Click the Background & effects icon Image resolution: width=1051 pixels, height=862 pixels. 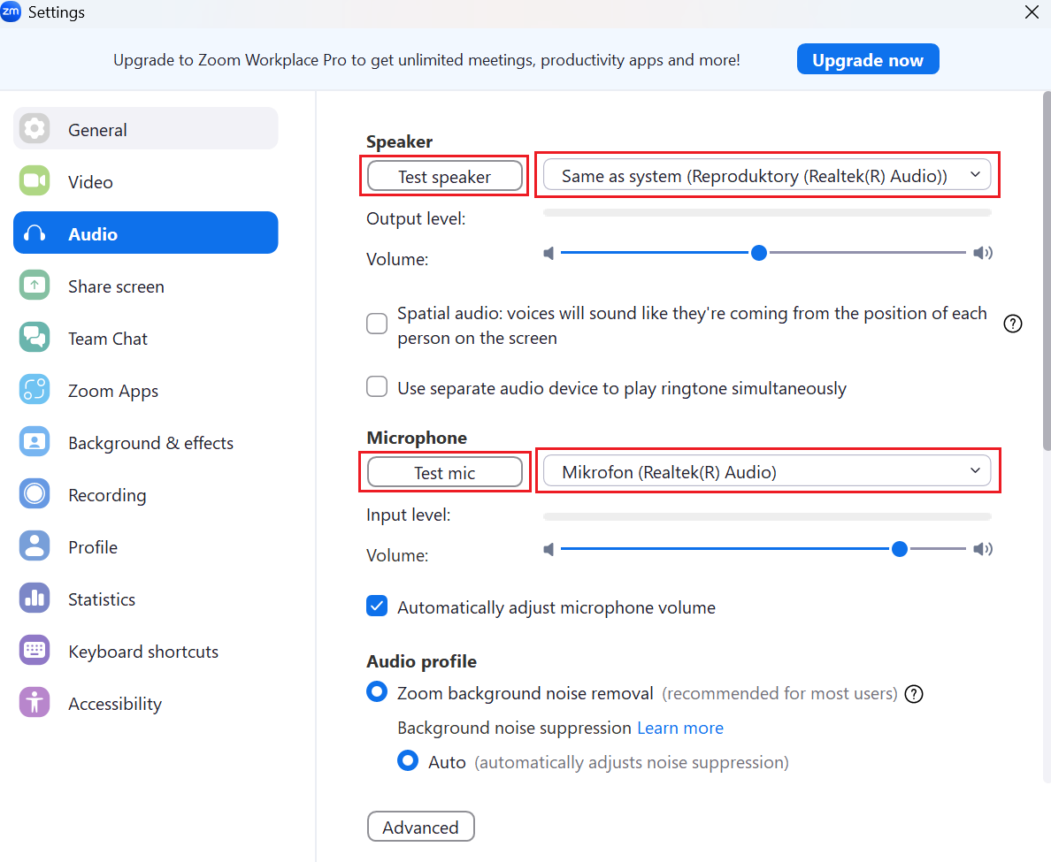pos(35,443)
